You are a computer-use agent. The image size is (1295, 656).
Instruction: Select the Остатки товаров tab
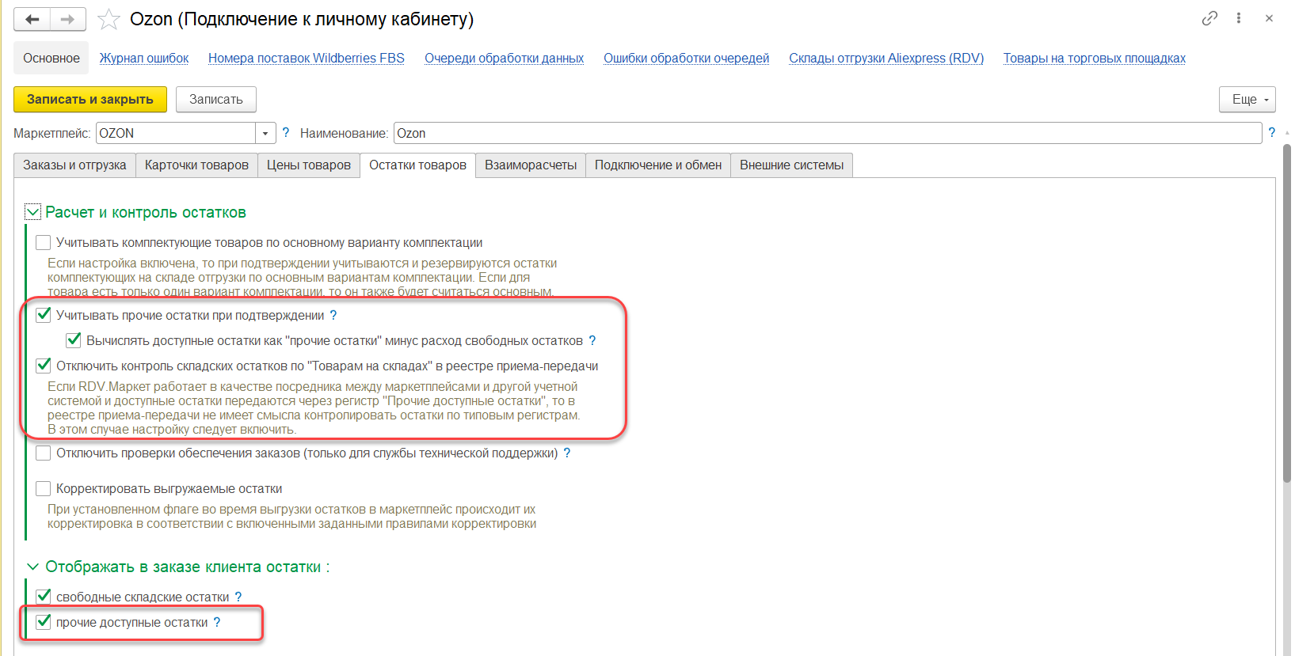pos(417,165)
